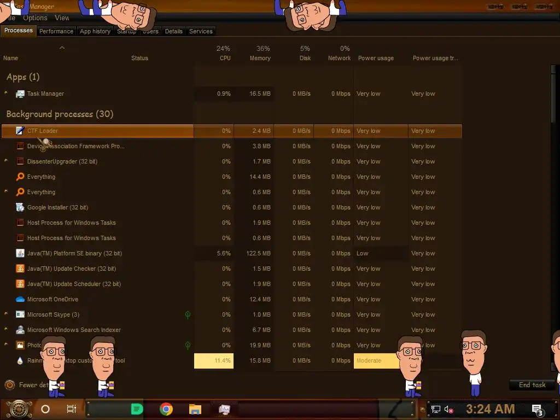Click first Everything magnifier icon
The width and height of the screenshot is (560, 420).
pyautogui.click(x=20, y=177)
